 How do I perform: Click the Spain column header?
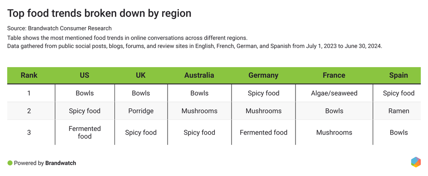click(398, 75)
